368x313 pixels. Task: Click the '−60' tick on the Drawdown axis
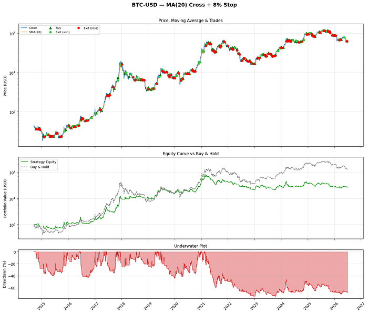[x=12, y=288]
